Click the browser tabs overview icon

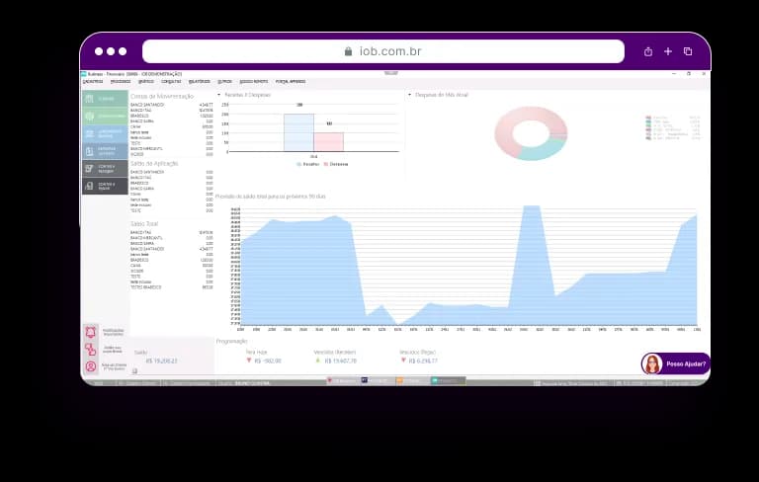(688, 51)
